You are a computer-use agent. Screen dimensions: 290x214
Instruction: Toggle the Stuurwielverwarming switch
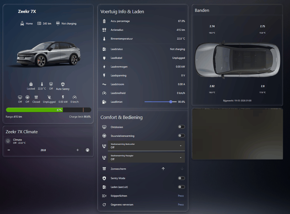pos(181,136)
